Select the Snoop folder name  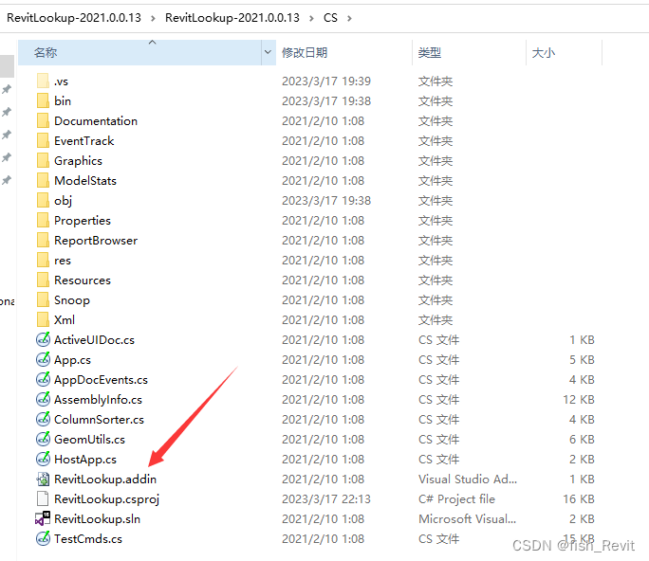71,300
